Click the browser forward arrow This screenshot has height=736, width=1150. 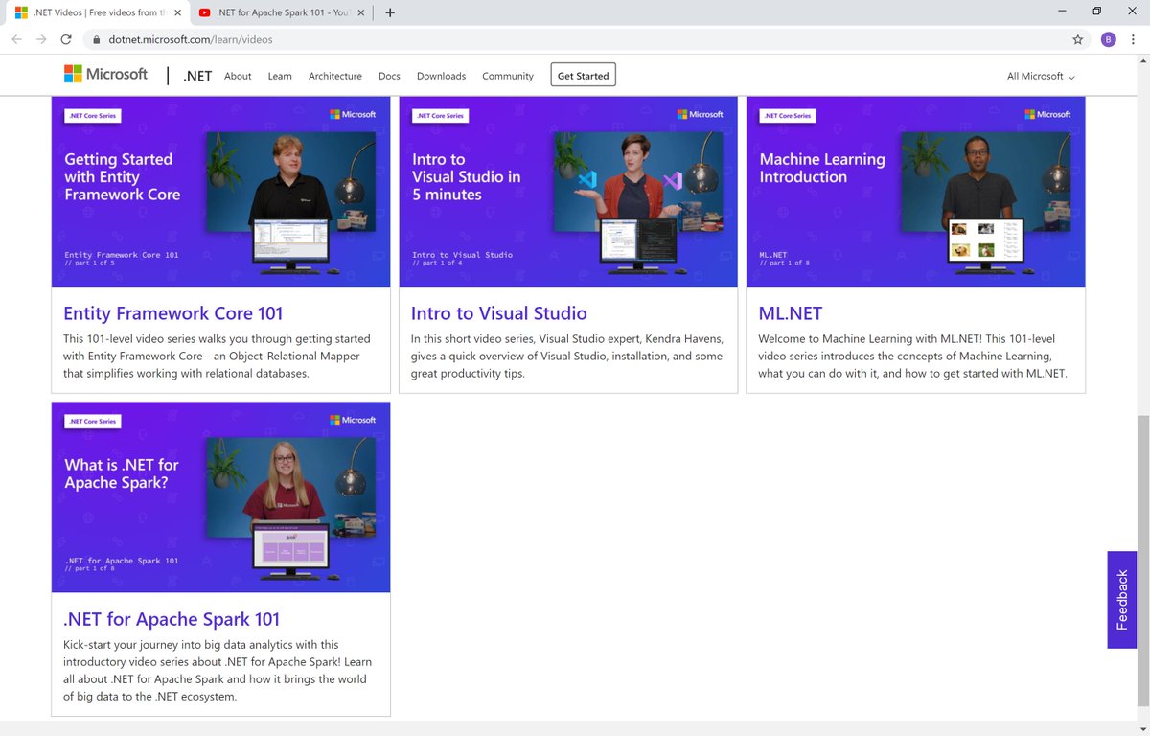pos(41,39)
